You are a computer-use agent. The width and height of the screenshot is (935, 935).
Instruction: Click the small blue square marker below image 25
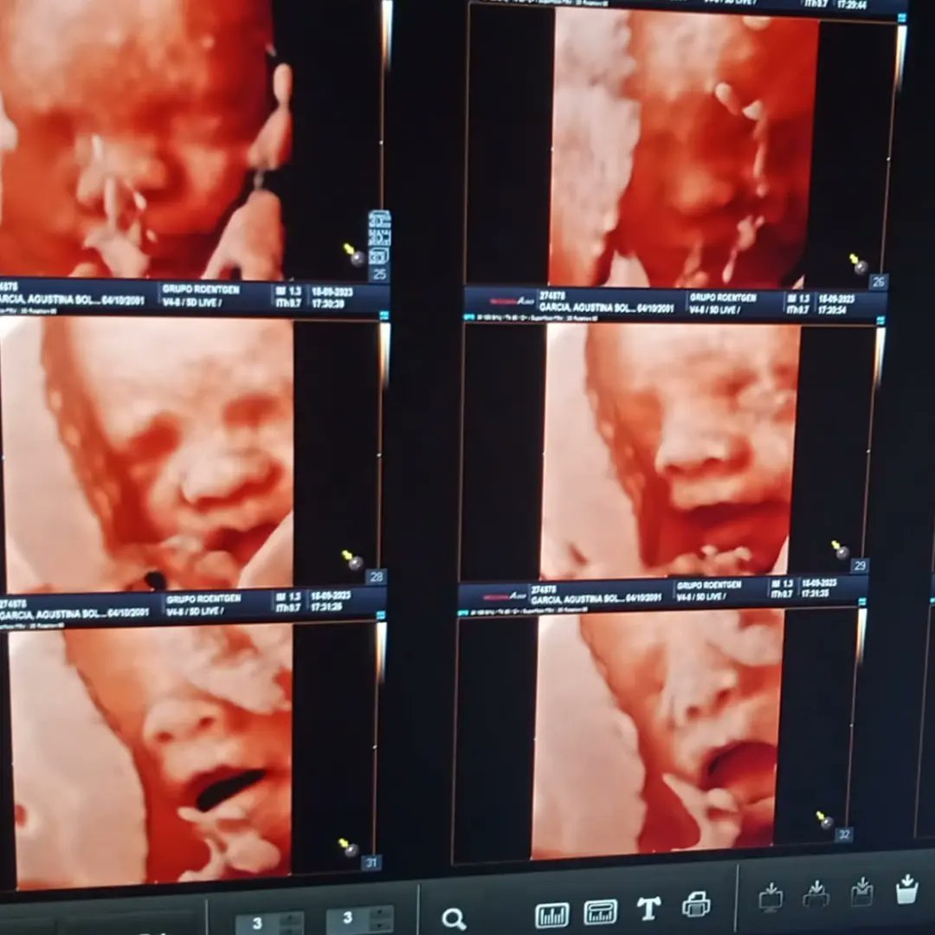coord(384,315)
